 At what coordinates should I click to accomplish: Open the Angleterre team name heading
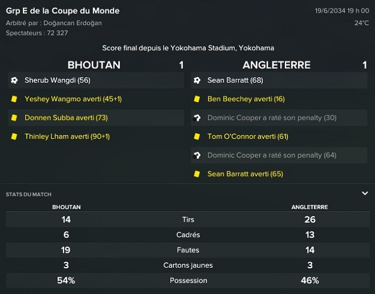[x=277, y=65]
